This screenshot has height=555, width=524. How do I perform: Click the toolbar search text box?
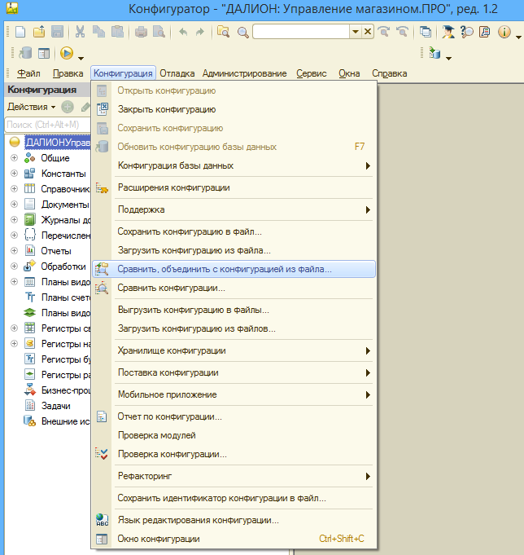[301, 32]
